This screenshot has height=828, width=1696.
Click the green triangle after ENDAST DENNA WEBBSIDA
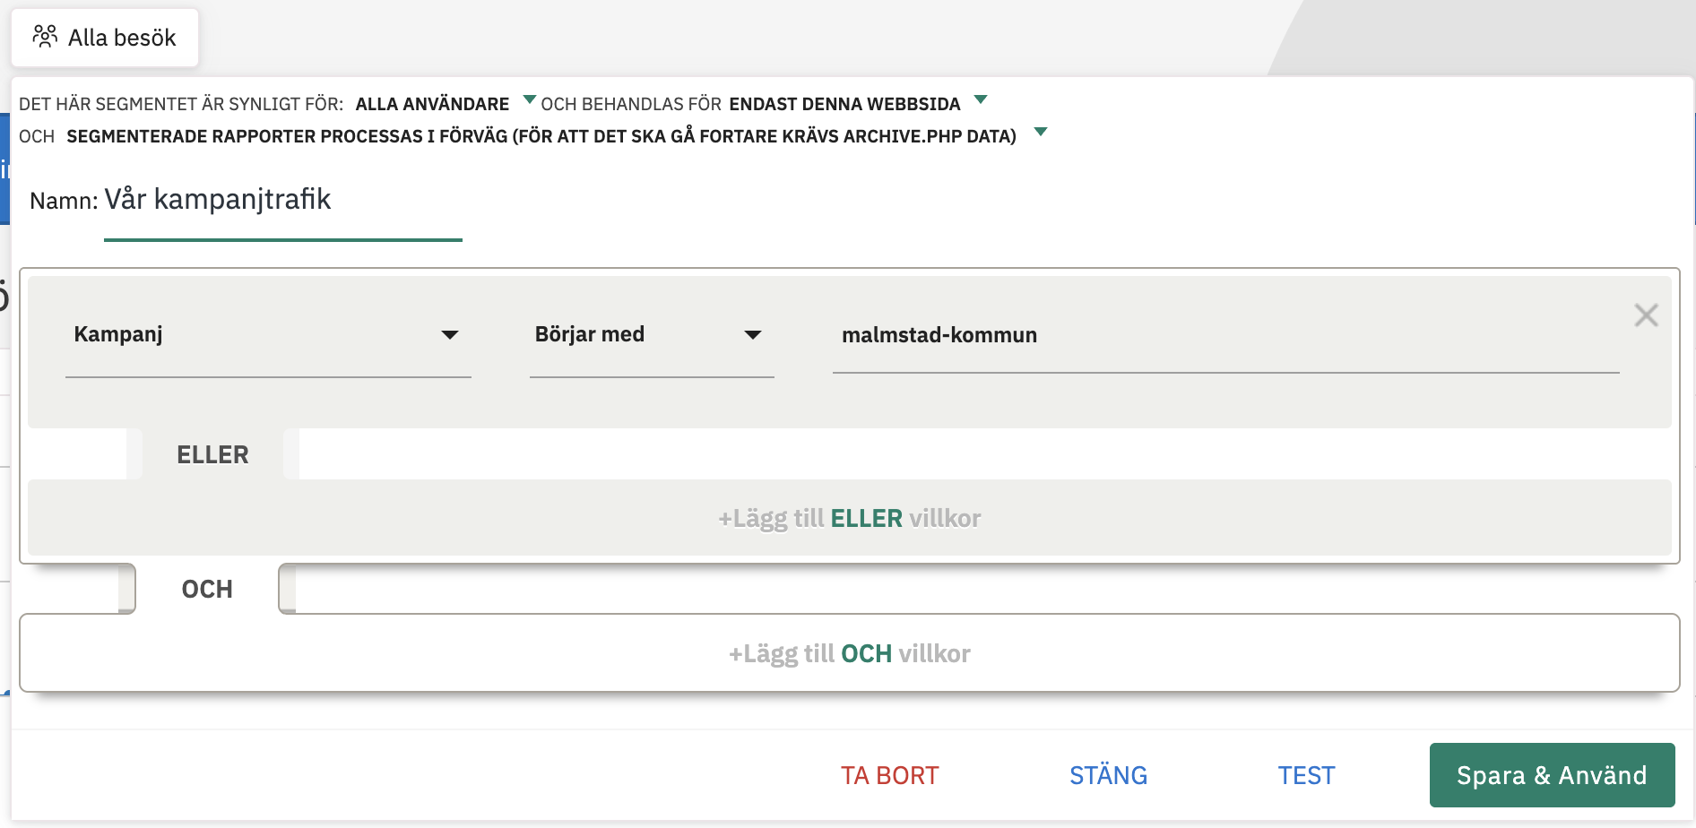click(980, 99)
